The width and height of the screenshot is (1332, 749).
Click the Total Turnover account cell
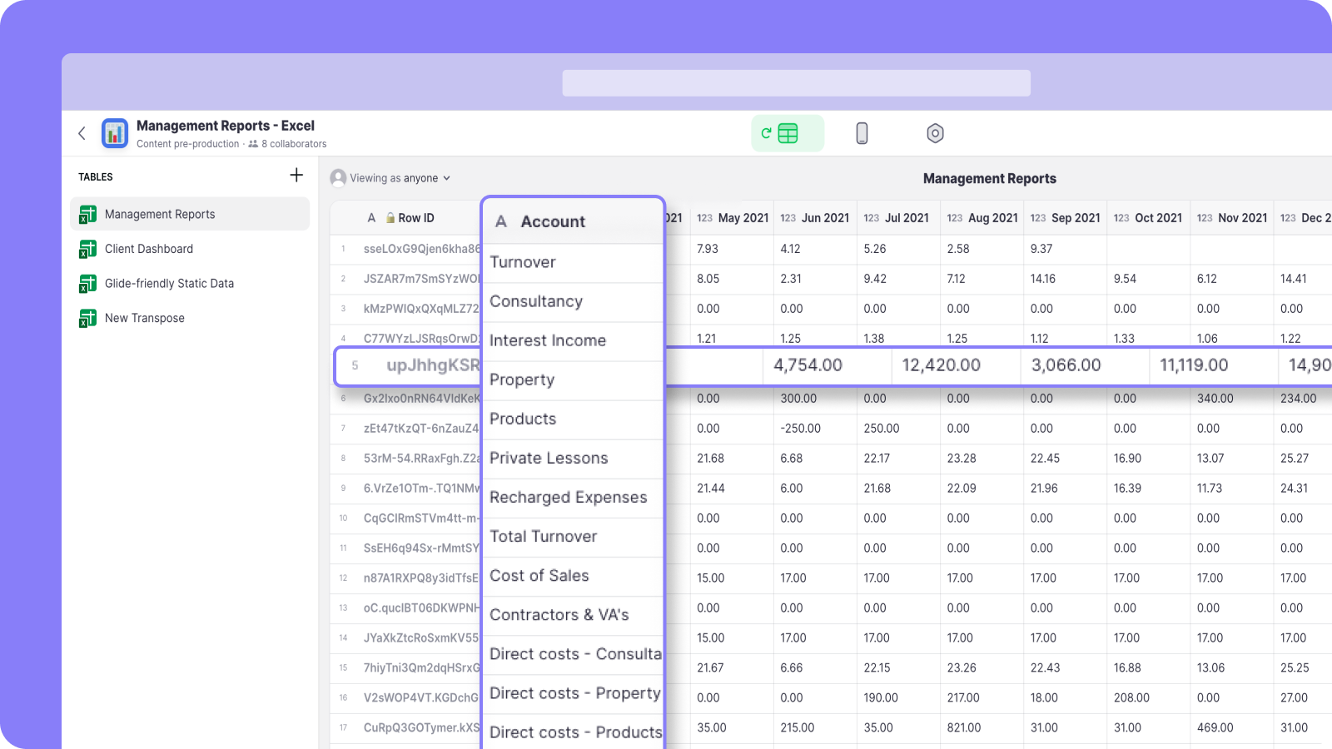544,537
